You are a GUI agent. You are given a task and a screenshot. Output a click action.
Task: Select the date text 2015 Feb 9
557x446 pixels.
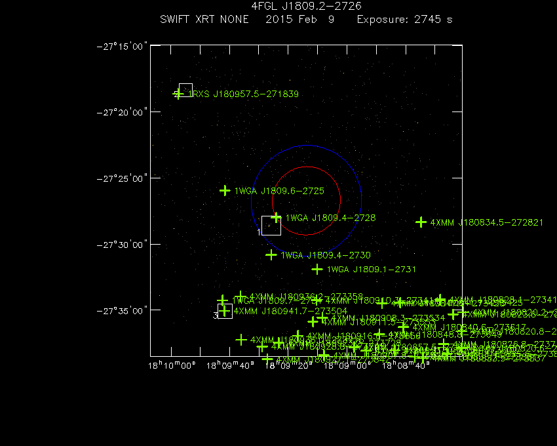pyautogui.click(x=300, y=19)
